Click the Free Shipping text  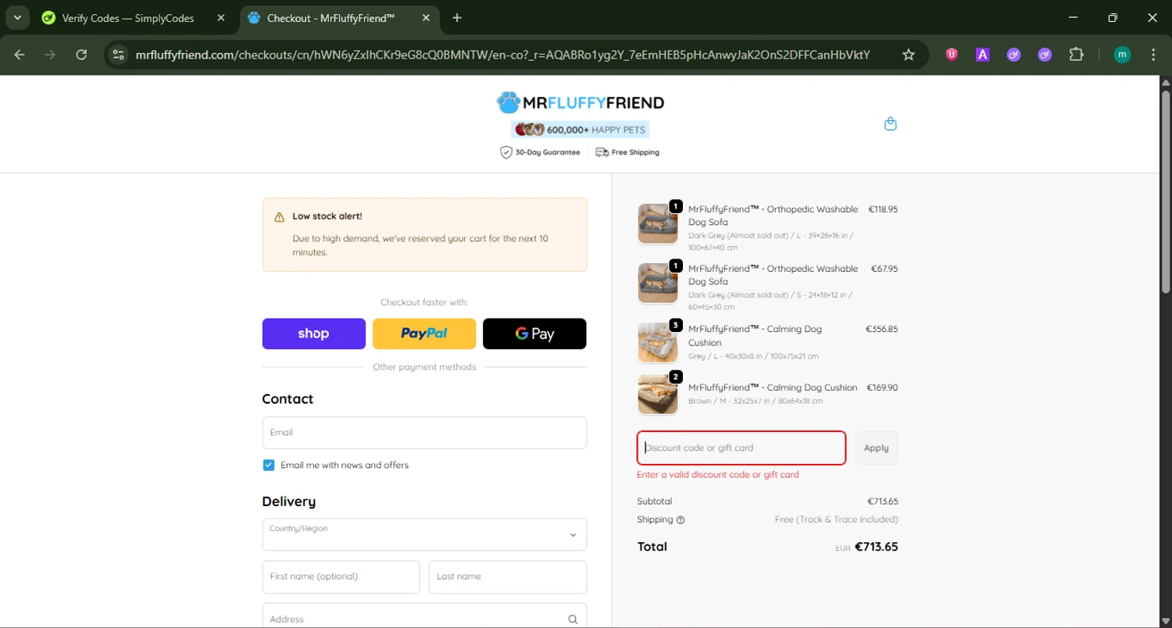[635, 152]
